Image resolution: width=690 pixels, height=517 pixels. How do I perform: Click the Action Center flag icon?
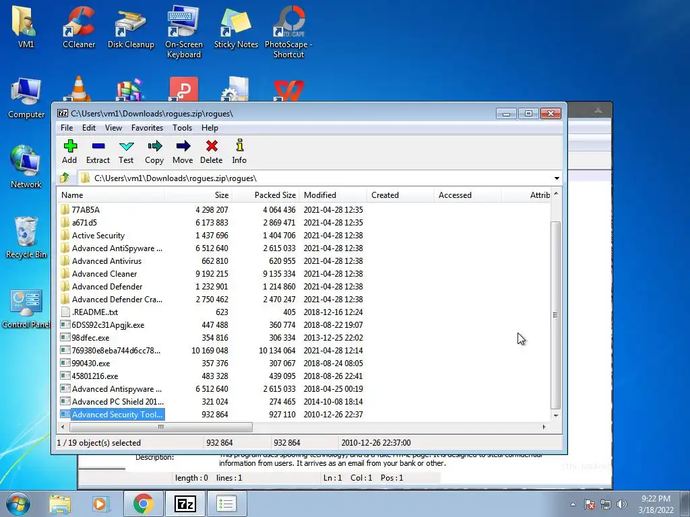pos(590,504)
